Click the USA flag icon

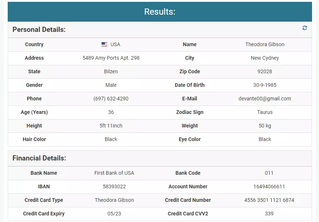(x=104, y=44)
